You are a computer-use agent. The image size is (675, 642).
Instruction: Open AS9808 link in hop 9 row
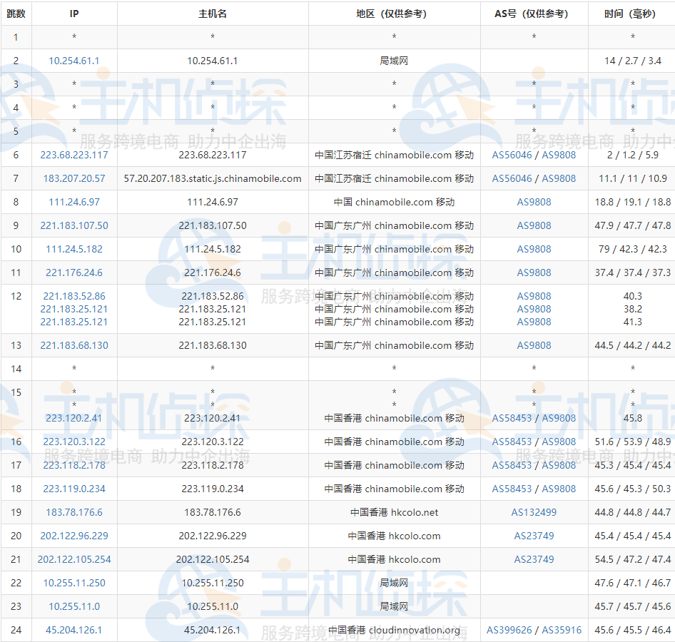(x=534, y=225)
